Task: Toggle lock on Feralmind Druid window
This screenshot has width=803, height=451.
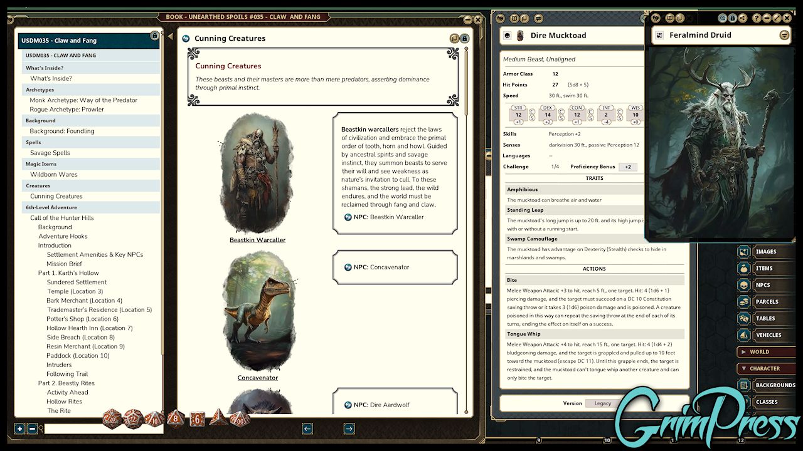Action: [733, 18]
